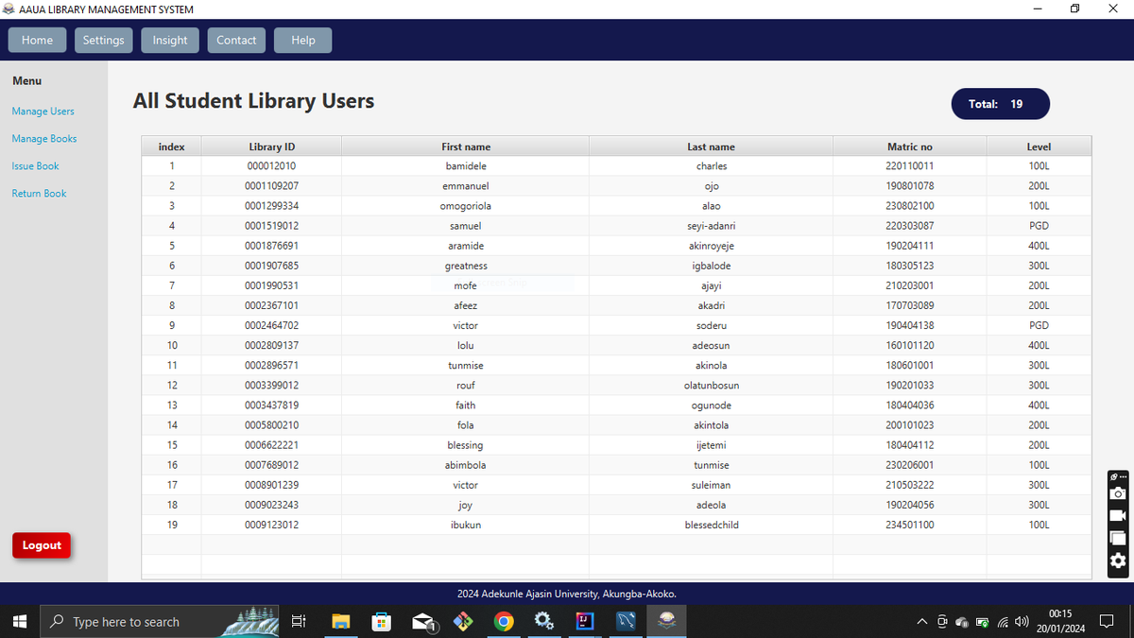Screen dimensions: 1134x638
Task: Click last name blessedchild
Action: click(711, 525)
